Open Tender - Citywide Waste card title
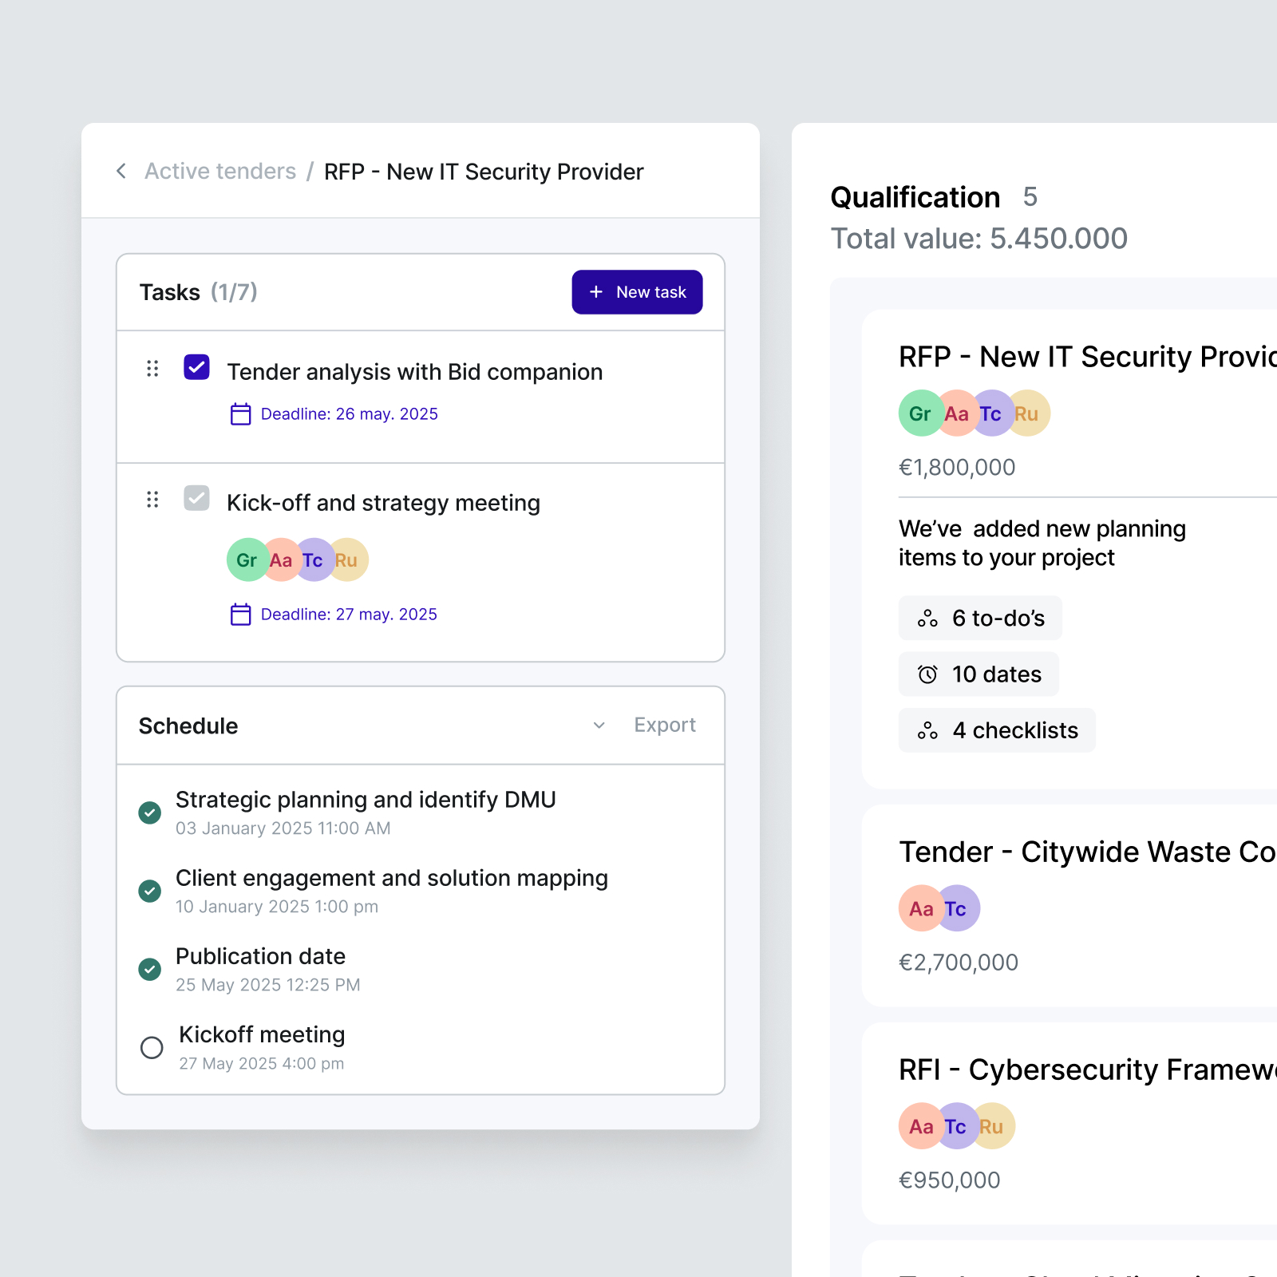This screenshot has width=1277, height=1277. [x=1087, y=852]
